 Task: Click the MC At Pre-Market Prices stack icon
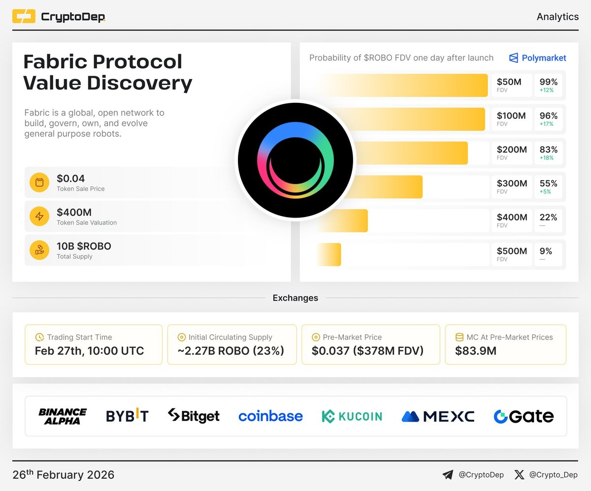point(459,338)
